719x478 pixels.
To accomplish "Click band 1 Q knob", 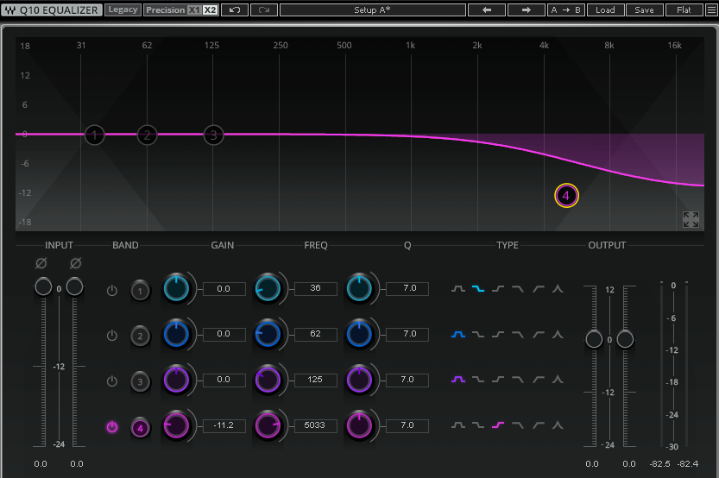I will tap(359, 289).
